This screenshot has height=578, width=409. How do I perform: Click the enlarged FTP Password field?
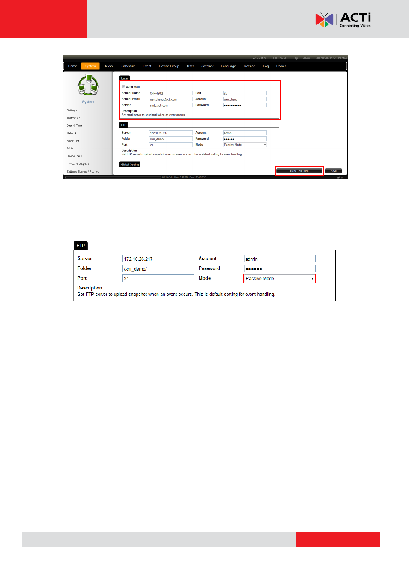(280, 268)
